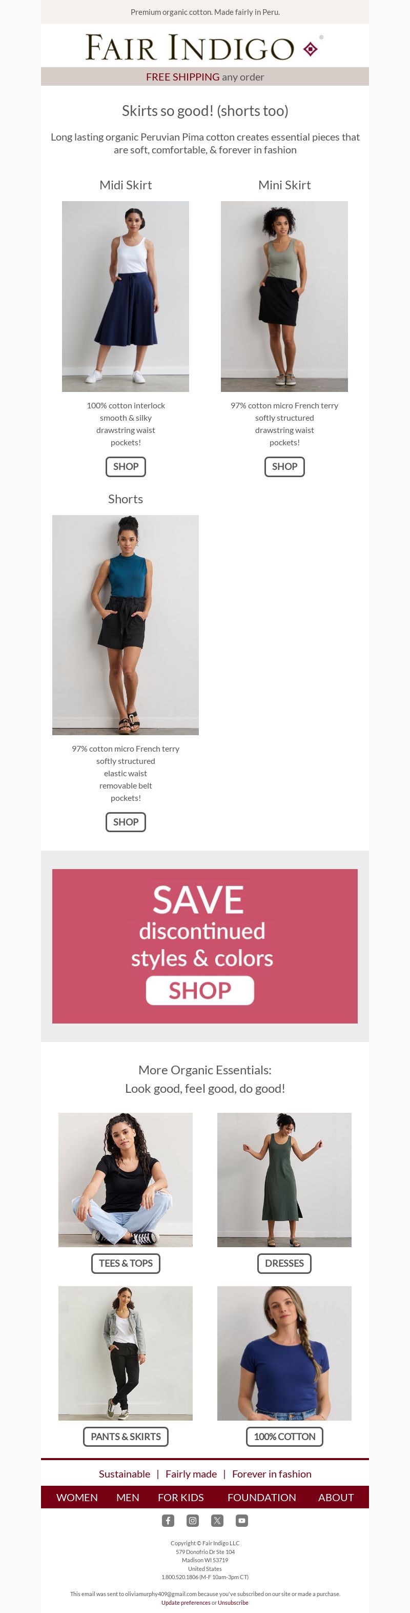The height and width of the screenshot is (1613, 410).
Task: Open the TEES & TOPS category
Action: [126, 1263]
